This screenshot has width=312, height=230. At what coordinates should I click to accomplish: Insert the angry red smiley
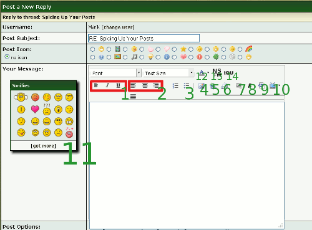pos(35,97)
